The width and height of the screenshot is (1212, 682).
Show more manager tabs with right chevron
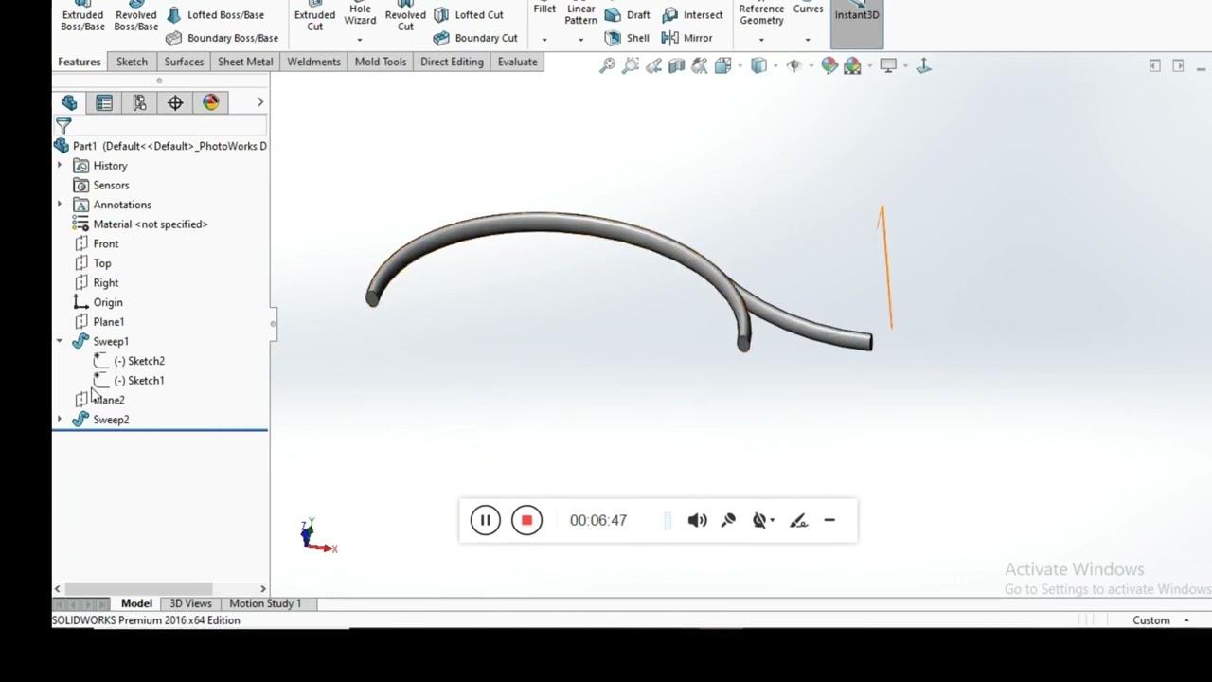(x=260, y=102)
